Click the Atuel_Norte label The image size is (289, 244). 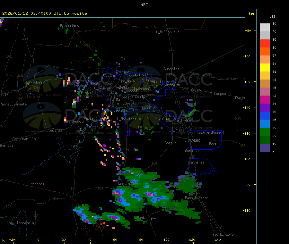coord(153,108)
